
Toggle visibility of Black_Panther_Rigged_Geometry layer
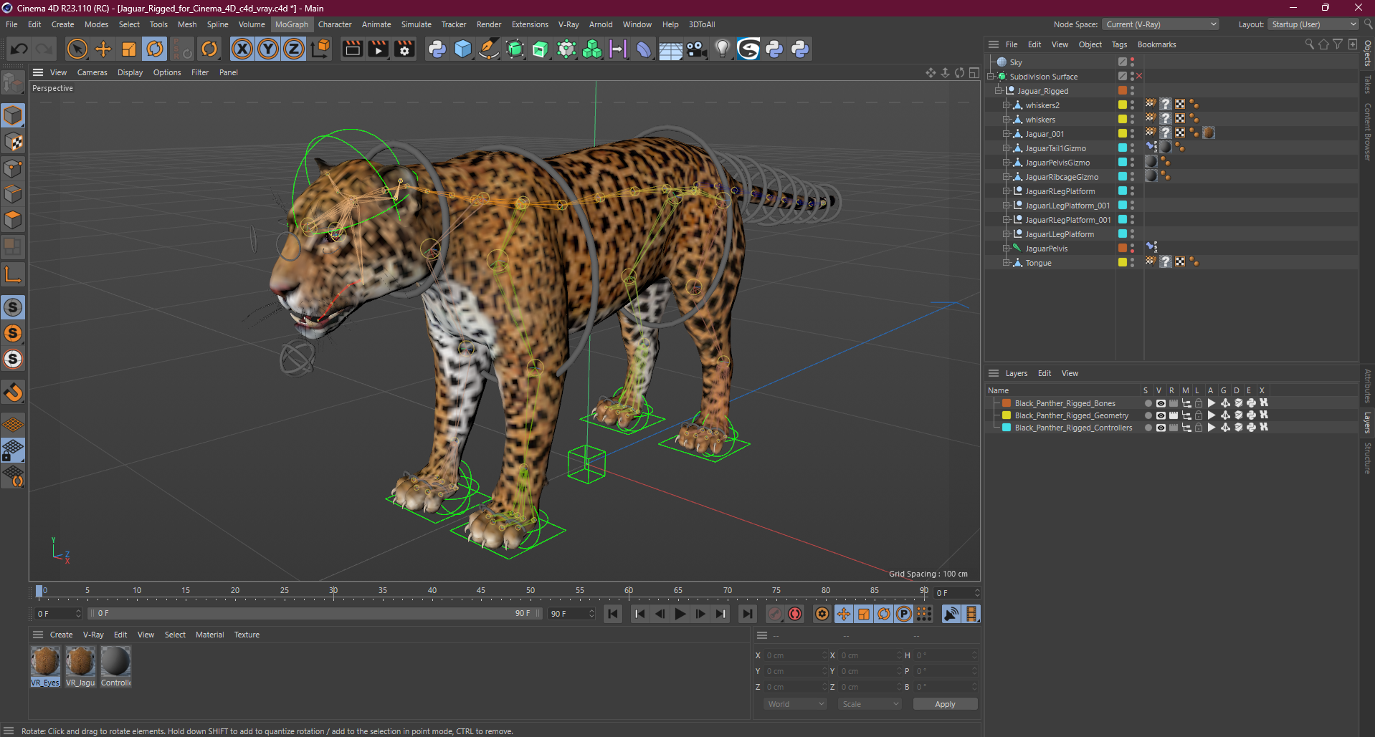(1161, 415)
